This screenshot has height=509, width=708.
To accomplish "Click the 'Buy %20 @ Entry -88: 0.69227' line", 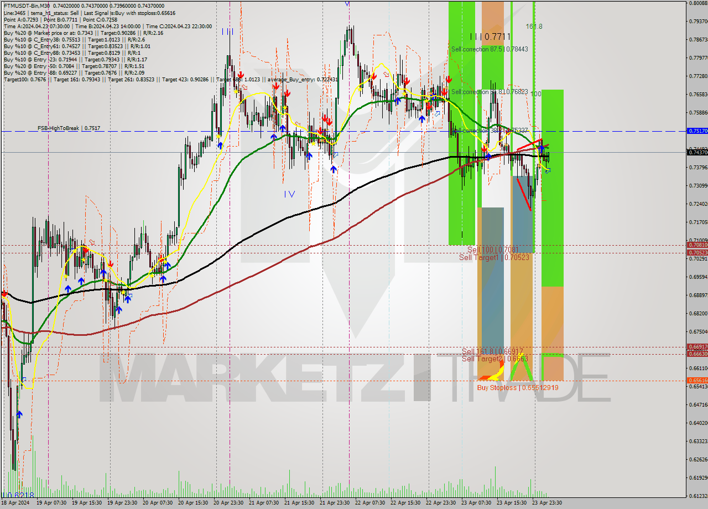I will click(74, 73).
